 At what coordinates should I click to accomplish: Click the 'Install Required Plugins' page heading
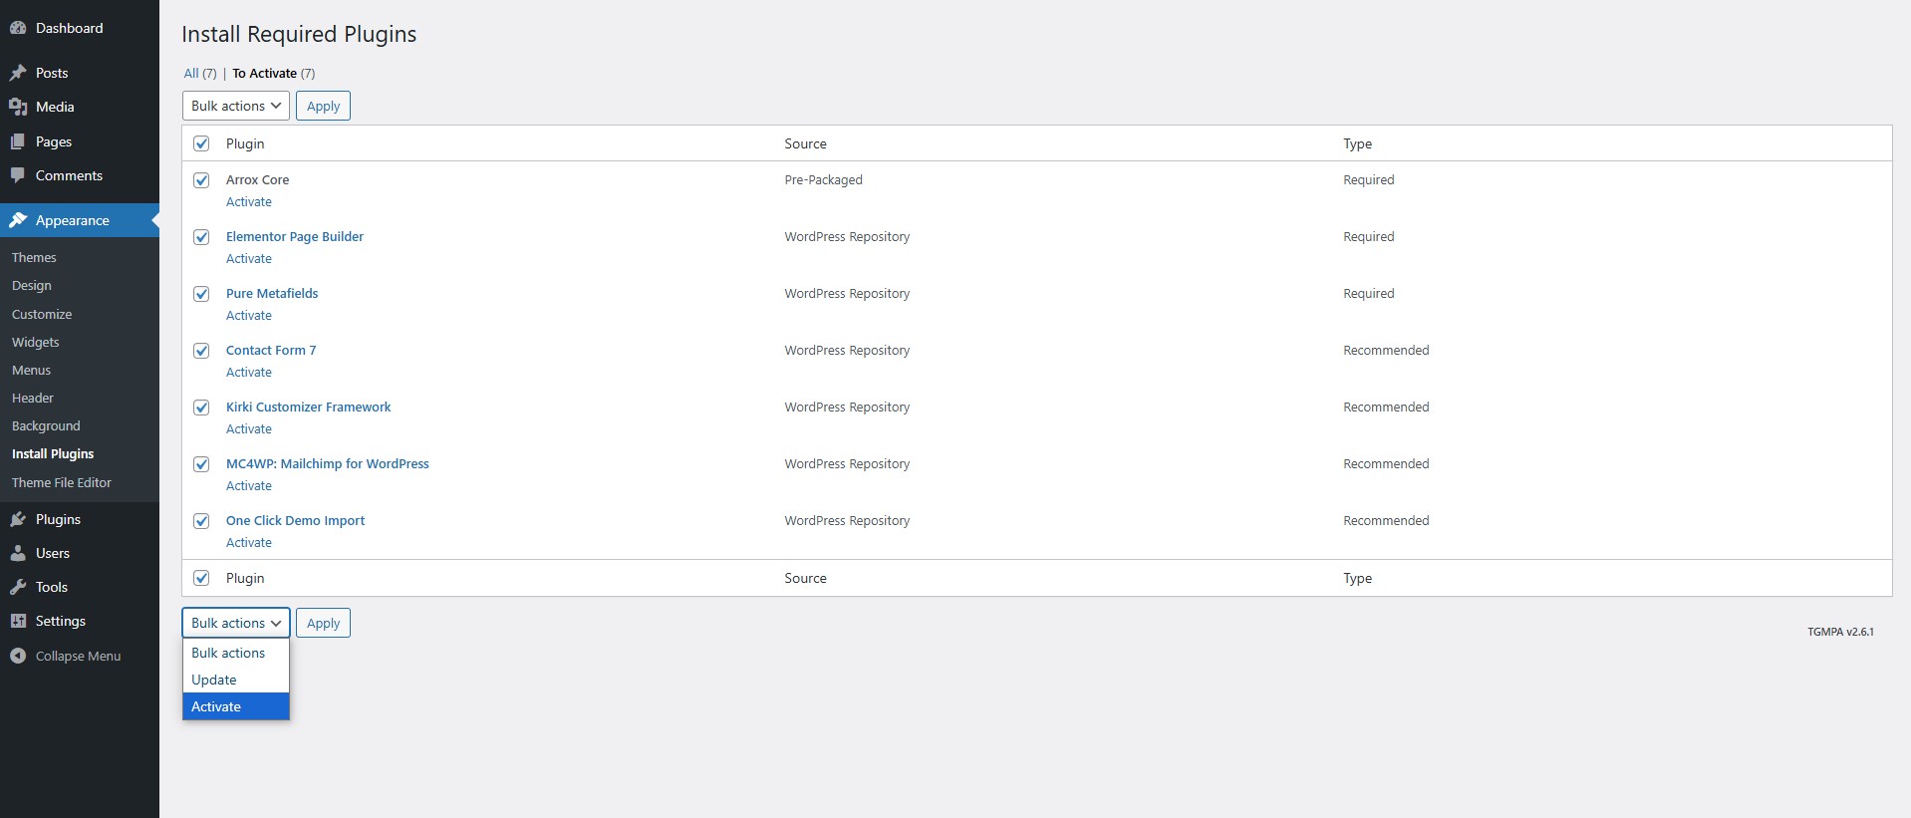tap(299, 34)
